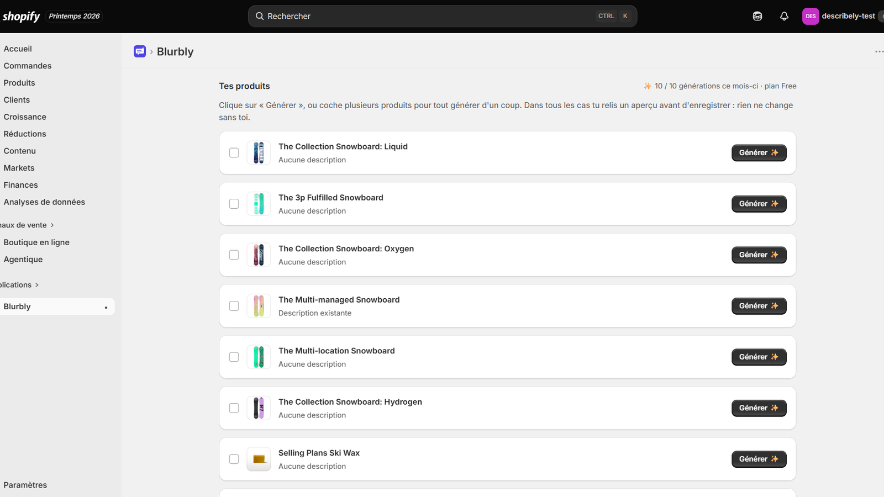Check The Collection Snowboard: Hydrogen
Image resolution: width=884 pixels, height=497 pixels.
pyautogui.click(x=234, y=408)
